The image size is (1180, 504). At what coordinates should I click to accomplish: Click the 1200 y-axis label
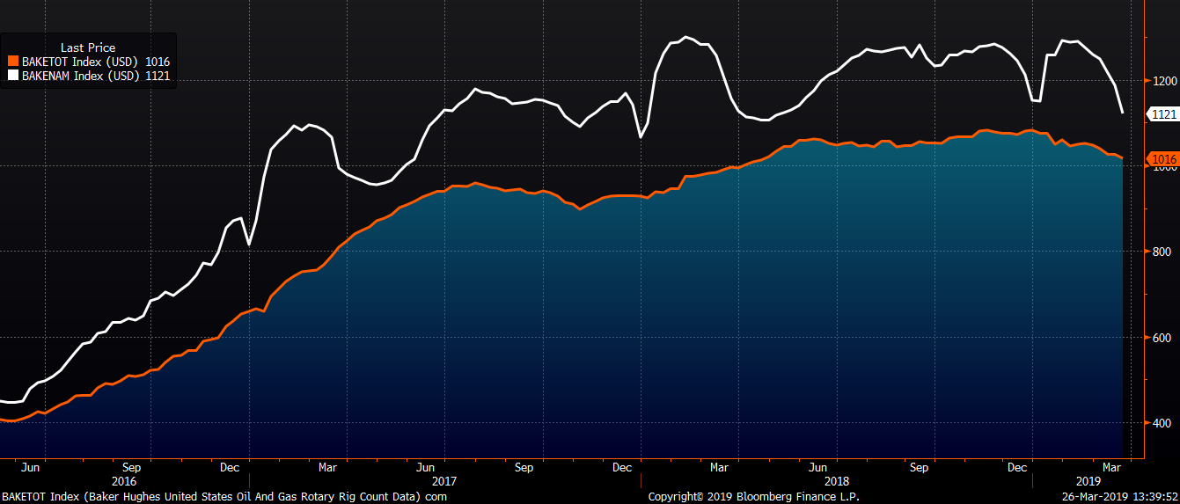click(1161, 81)
